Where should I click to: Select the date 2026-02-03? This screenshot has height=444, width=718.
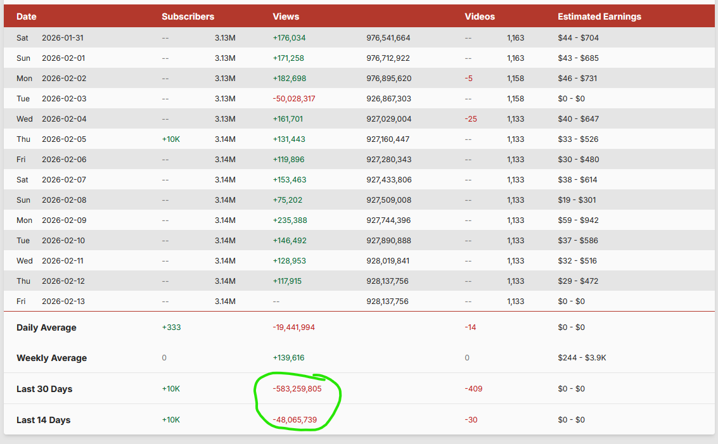pyautogui.click(x=64, y=98)
